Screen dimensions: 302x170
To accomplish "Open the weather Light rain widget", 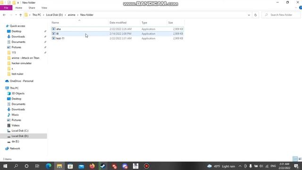I will pyautogui.click(x=221, y=166).
